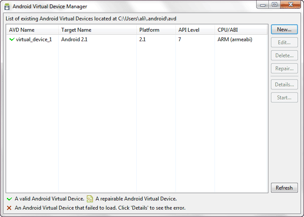Refresh the AVD list

pos(284,188)
